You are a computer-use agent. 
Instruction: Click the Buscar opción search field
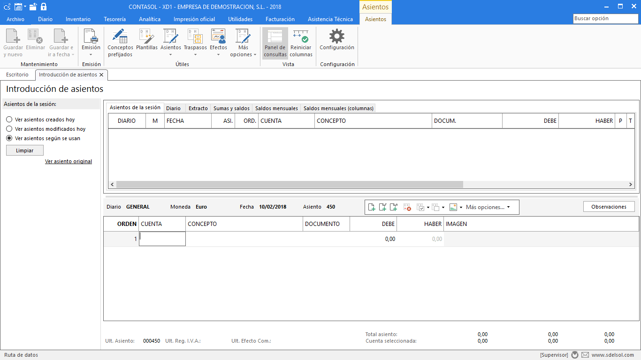tap(606, 19)
